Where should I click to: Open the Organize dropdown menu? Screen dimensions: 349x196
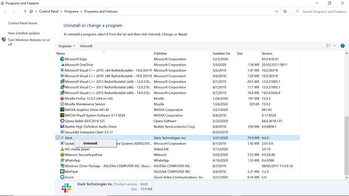[67, 46]
